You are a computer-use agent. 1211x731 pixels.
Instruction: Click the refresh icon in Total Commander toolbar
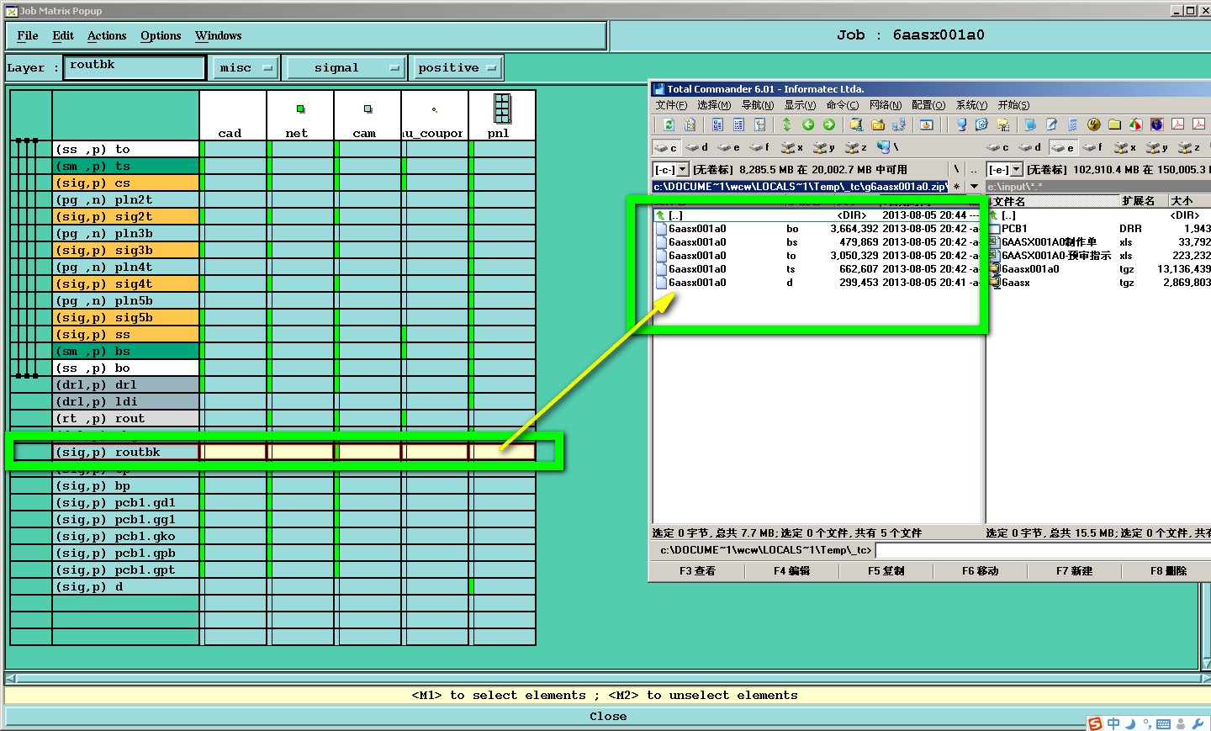pos(669,124)
